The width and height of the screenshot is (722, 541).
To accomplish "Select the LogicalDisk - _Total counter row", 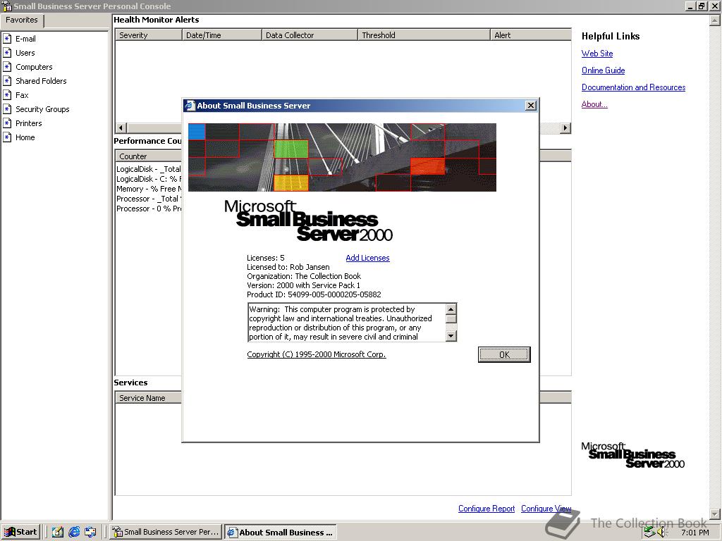I will pos(149,169).
